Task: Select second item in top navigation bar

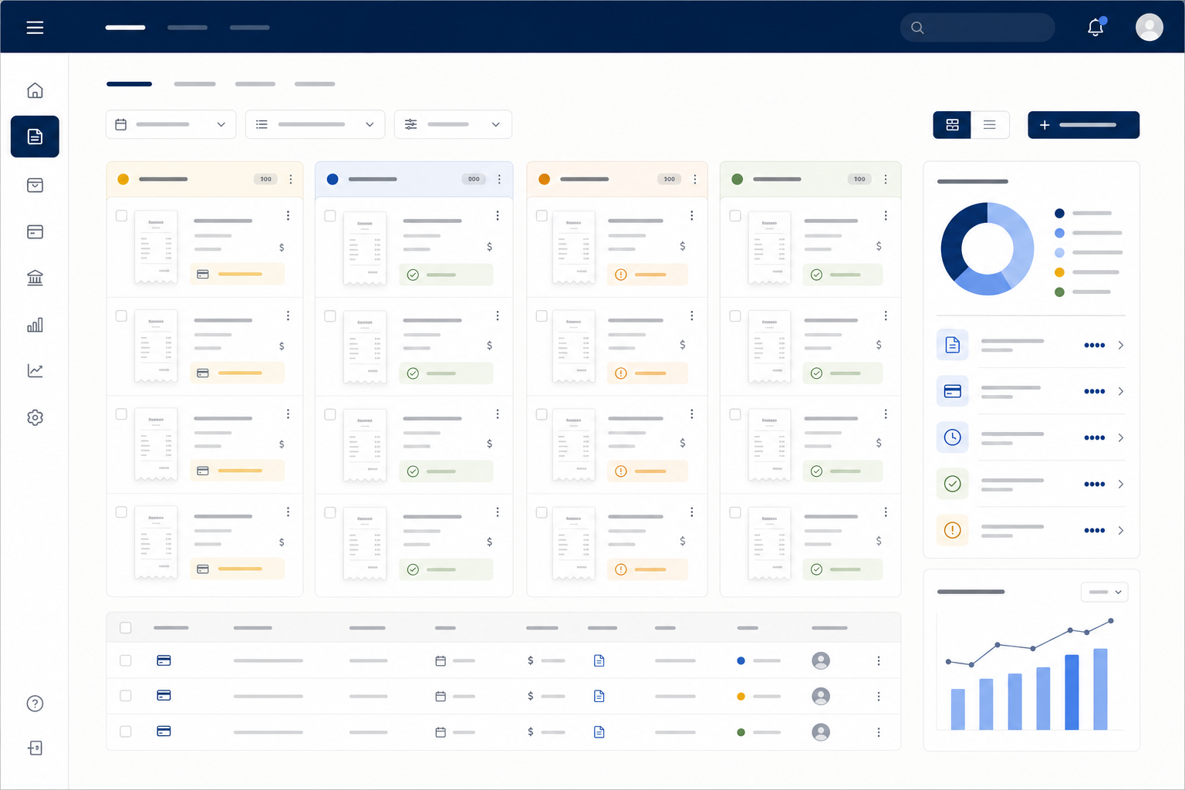Action: (187, 28)
